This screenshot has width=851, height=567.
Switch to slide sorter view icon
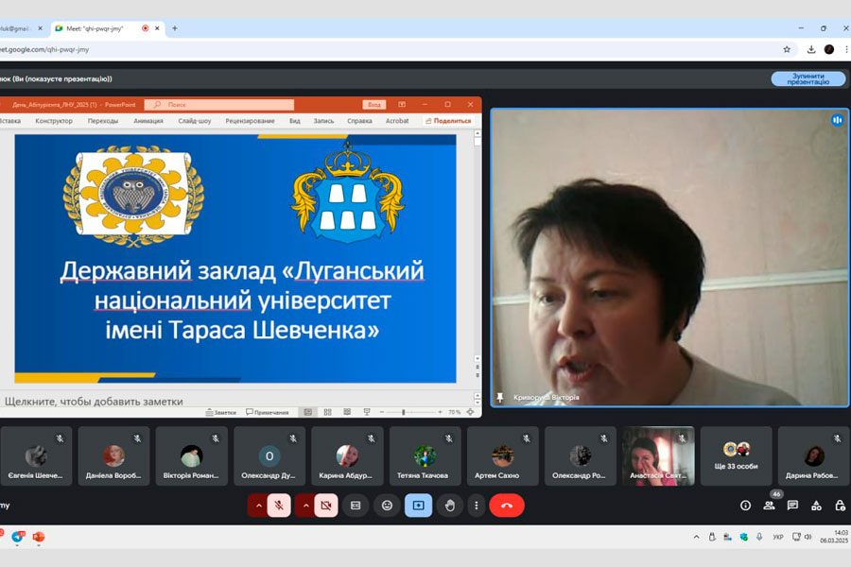pyautogui.click(x=327, y=412)
